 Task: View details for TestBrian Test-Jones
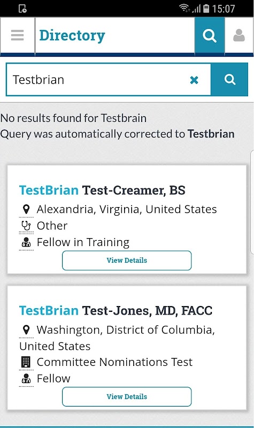(x=127, y=396)
